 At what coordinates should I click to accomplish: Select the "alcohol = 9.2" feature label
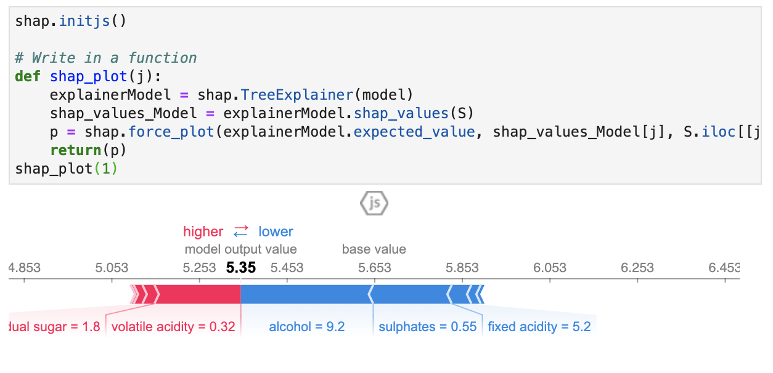[306, 327]
